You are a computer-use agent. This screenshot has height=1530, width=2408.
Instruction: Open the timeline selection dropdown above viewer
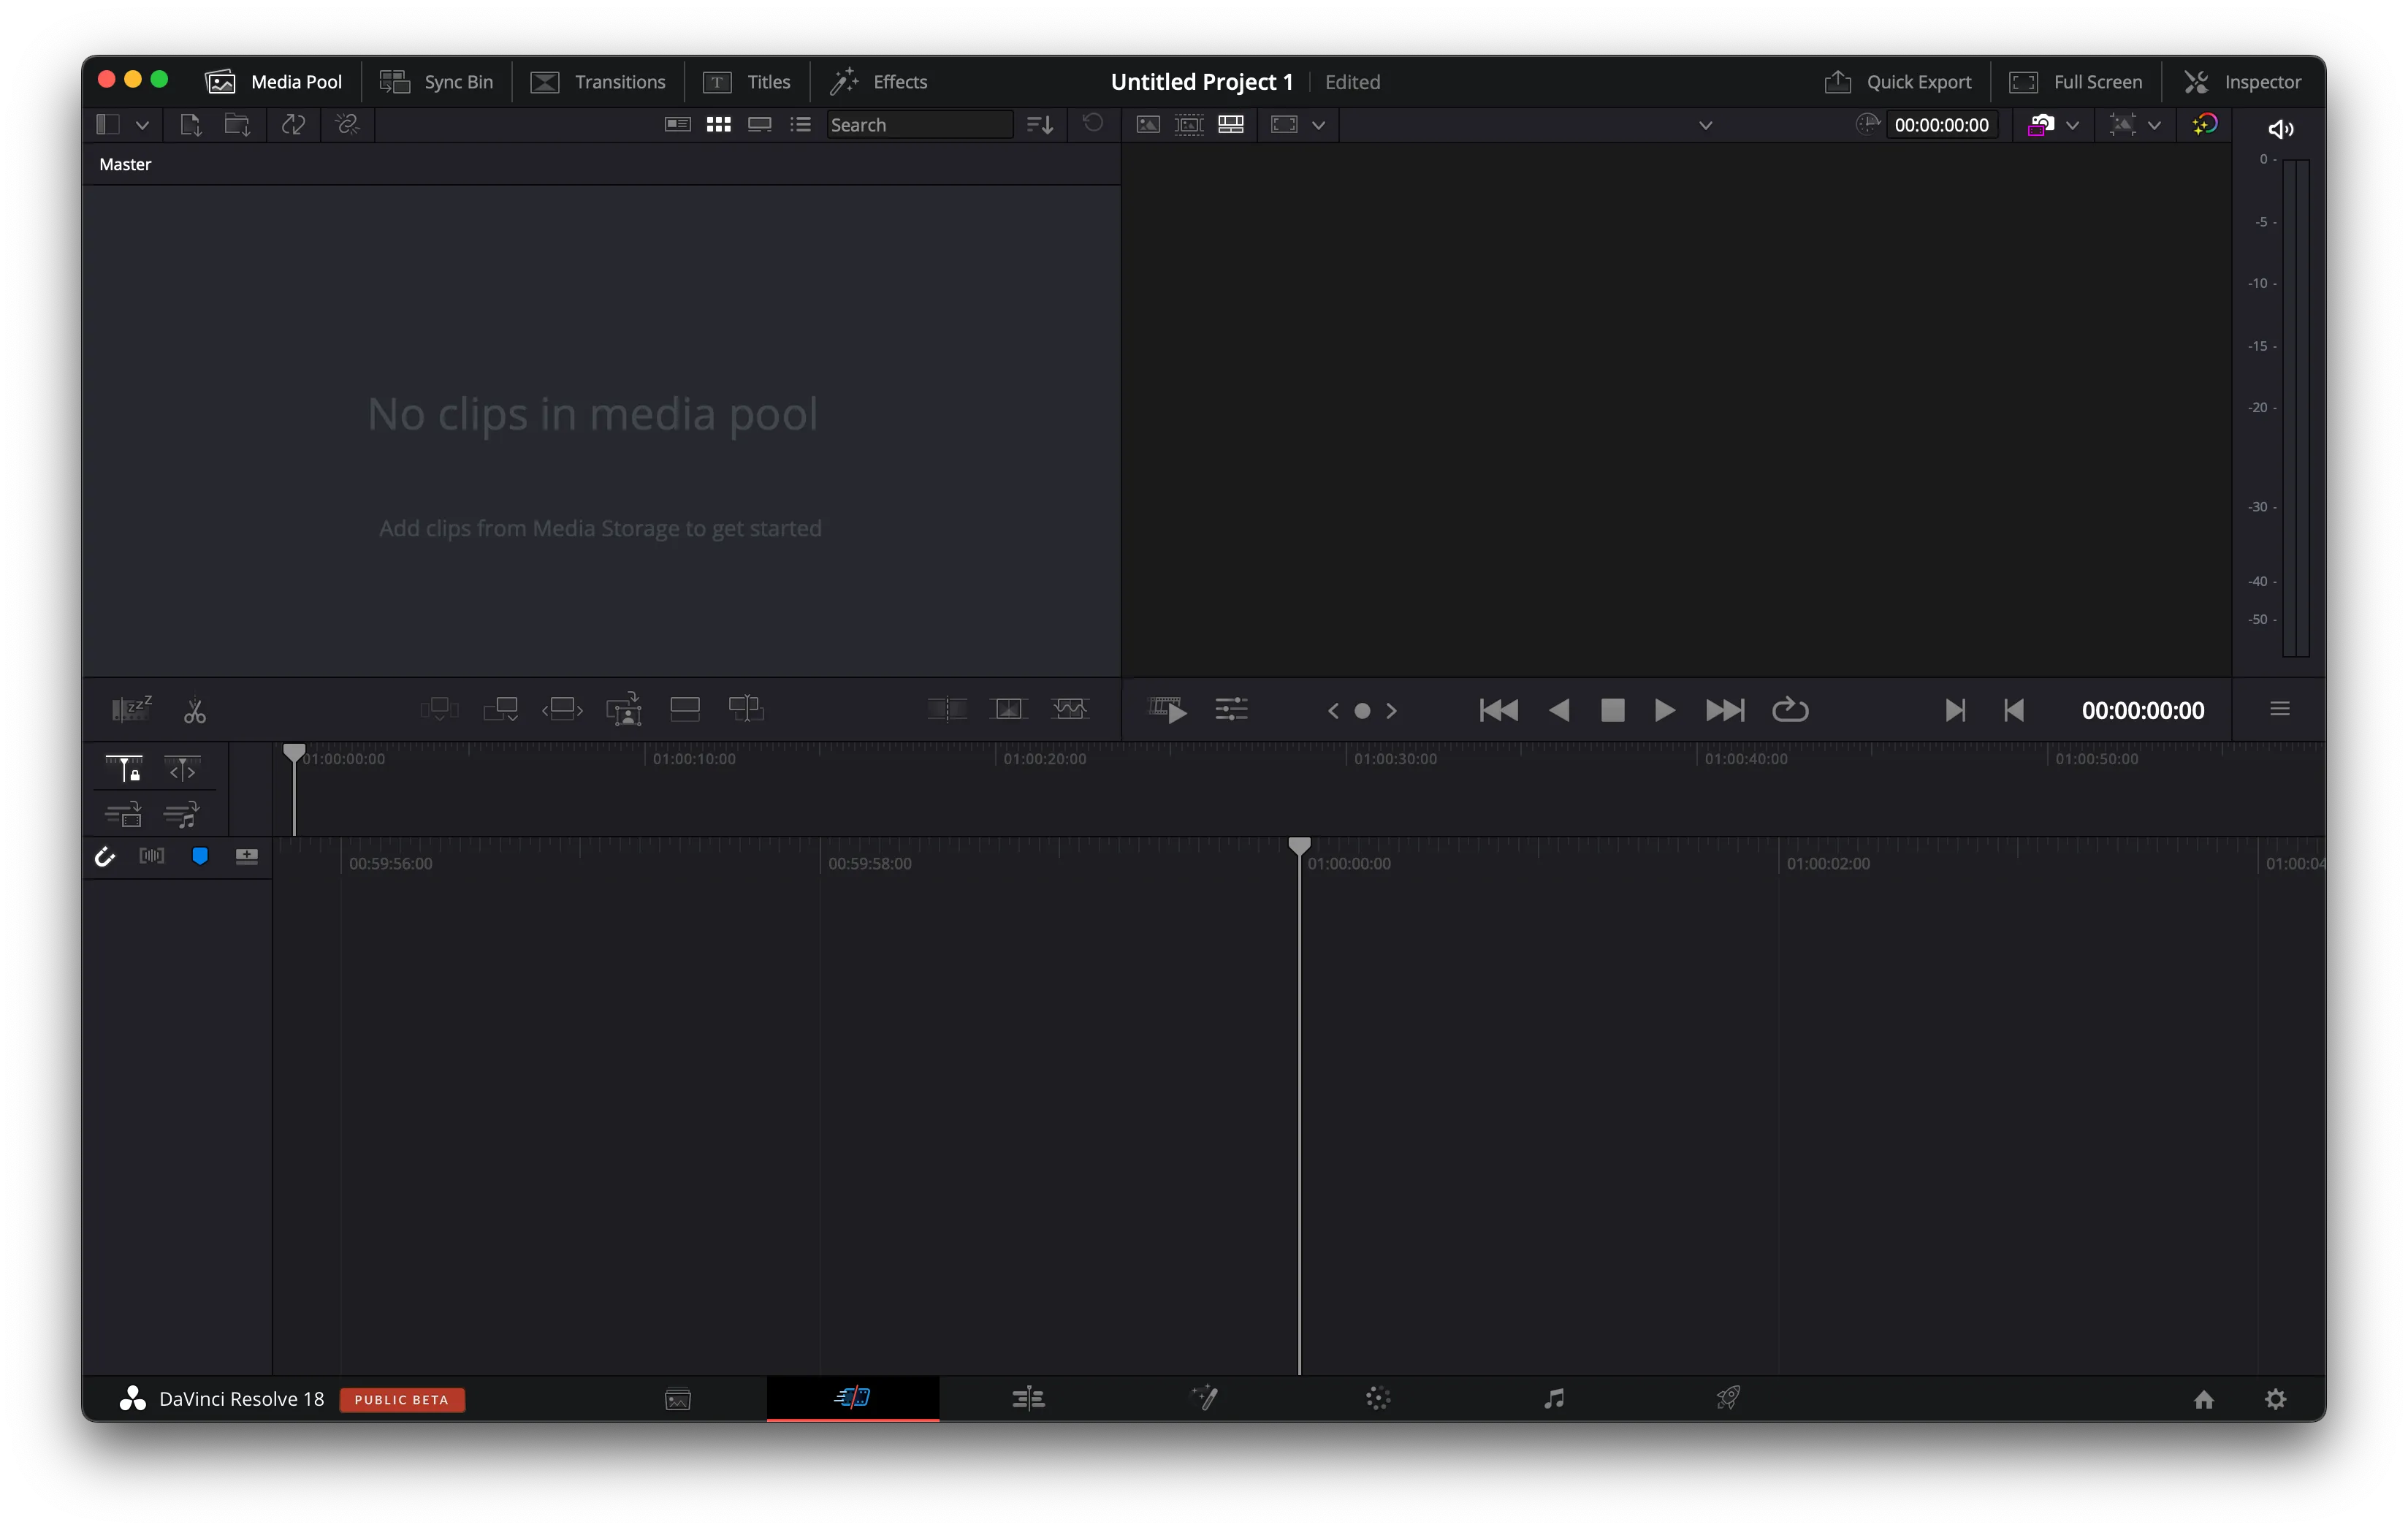1705,125
